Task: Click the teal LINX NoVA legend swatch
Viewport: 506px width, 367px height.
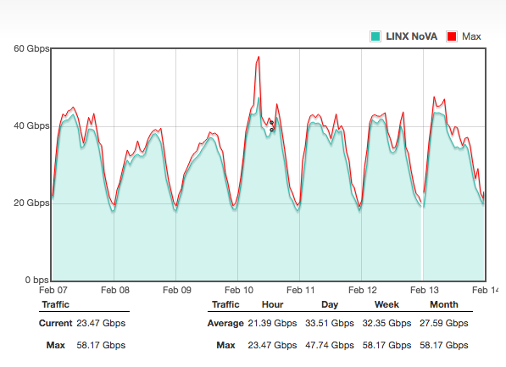Action: pos(375,36)
